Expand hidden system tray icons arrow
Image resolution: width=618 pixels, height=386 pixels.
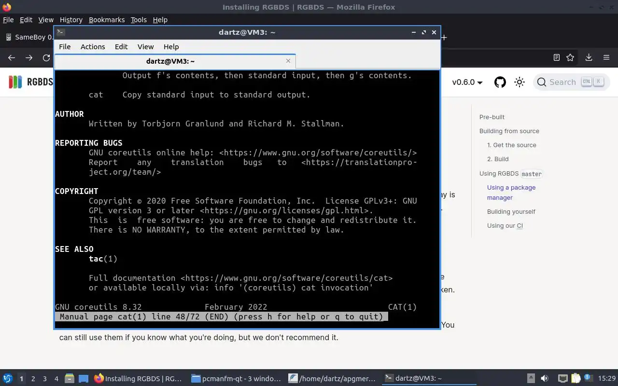click(x=531, y=378)
